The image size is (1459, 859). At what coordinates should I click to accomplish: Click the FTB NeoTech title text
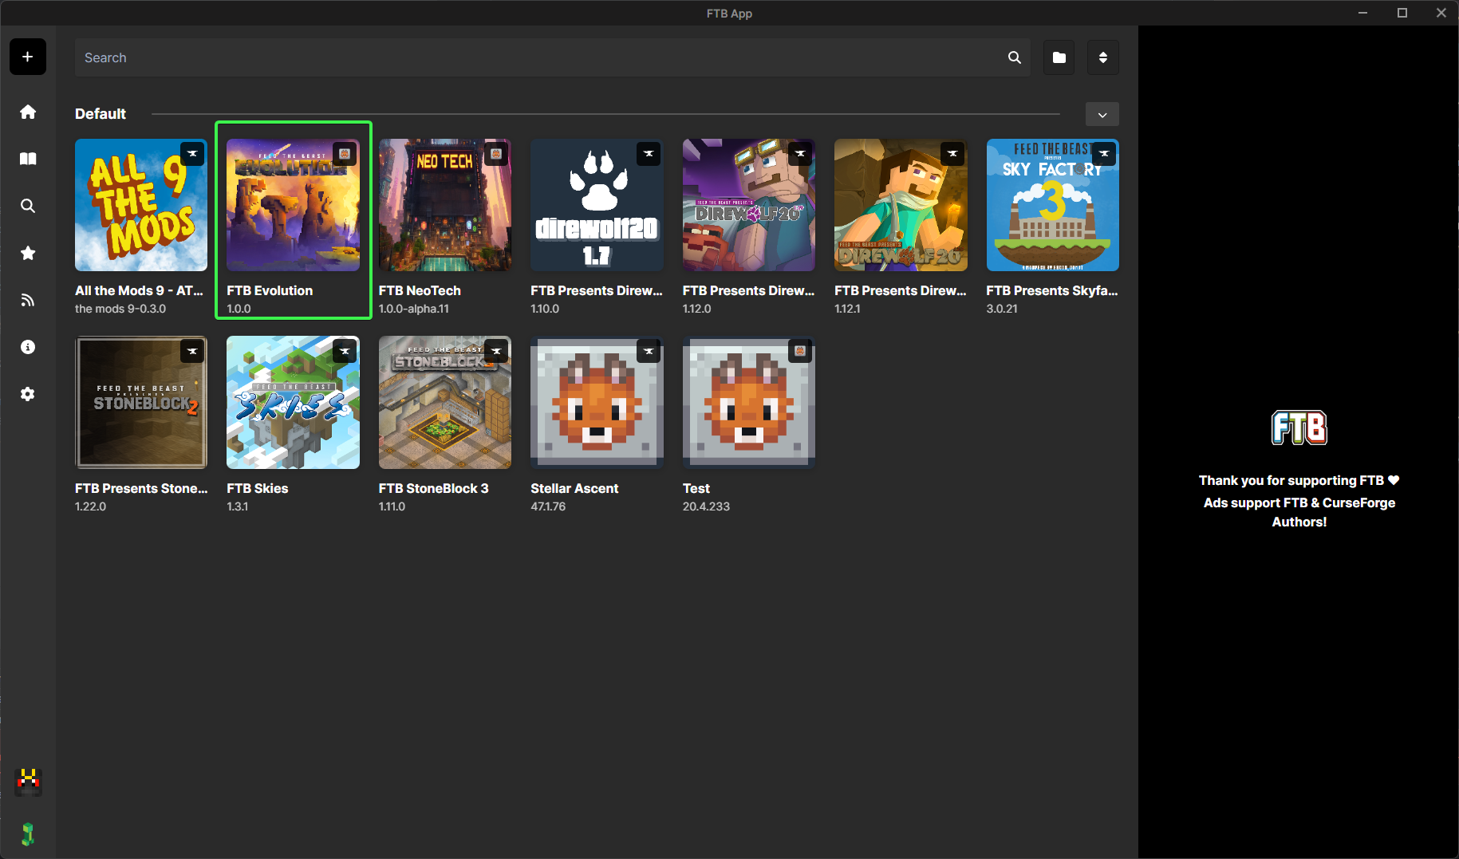point(420,290)
